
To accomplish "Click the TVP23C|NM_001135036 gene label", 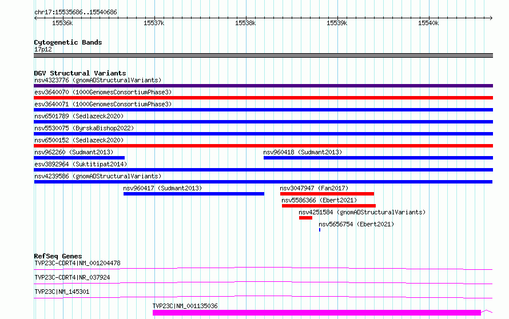I will click(185, 306).
